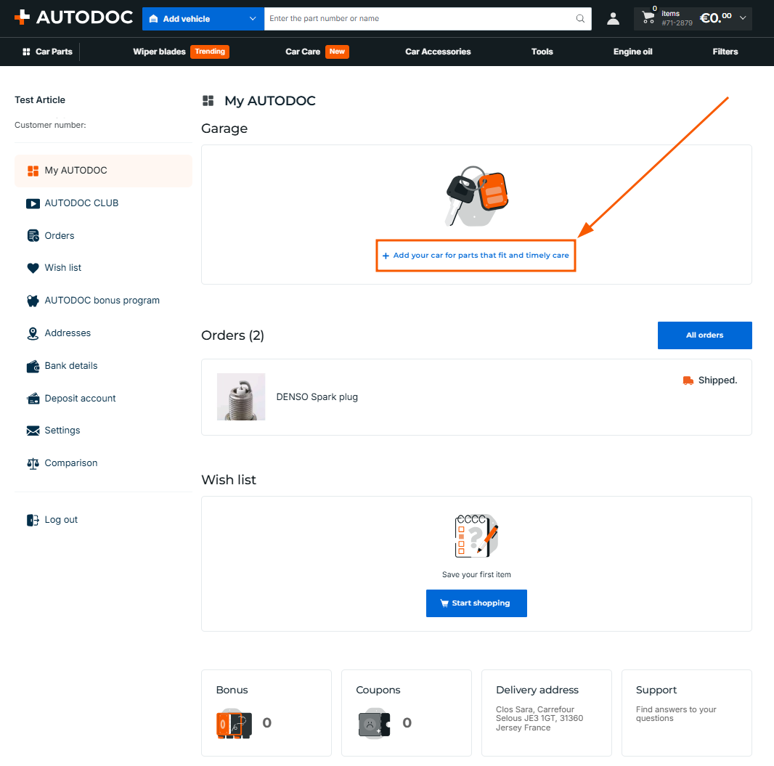Expand the Add vehicle dropdown
Screen dimensions: 774x766
click(x=203, y=19)
